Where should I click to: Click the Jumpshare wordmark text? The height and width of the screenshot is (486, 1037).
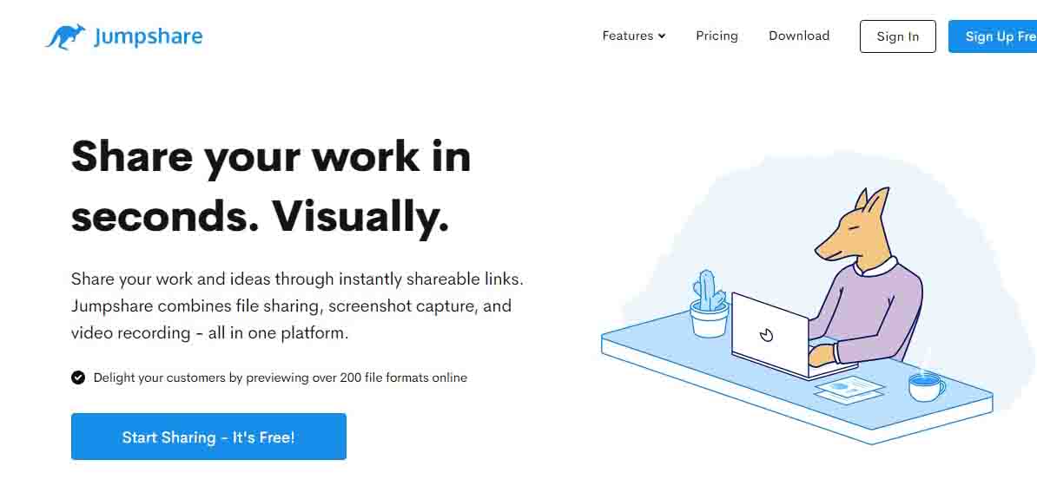click(148, 37)
